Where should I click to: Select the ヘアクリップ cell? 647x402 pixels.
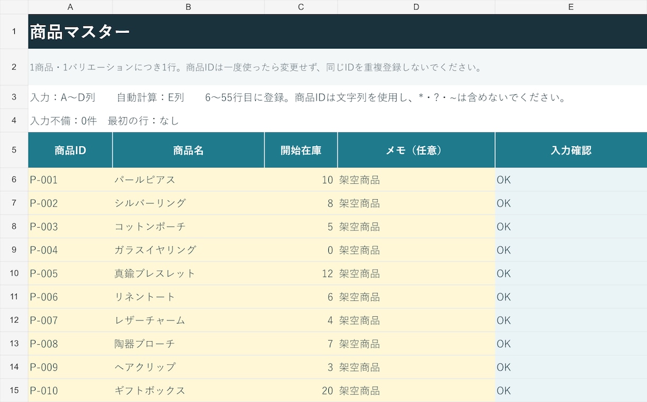click(188, 367)
